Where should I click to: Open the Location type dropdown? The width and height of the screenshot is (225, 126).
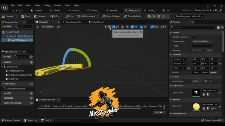pyautogui.click(x=179, y=59)
